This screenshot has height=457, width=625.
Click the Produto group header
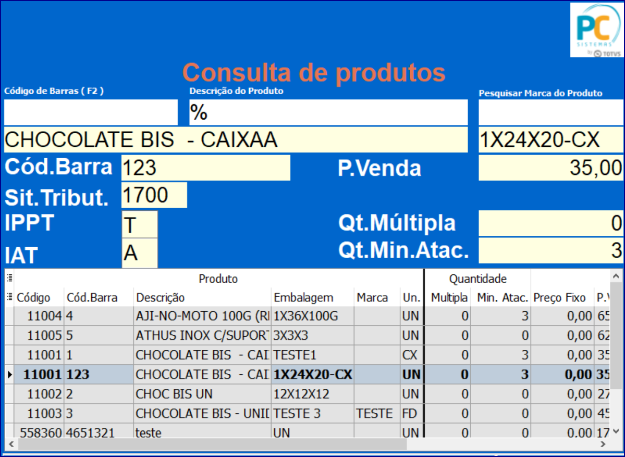[218, 278]
